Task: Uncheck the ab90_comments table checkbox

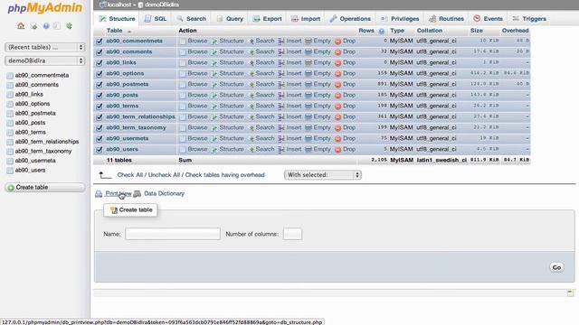Action: pyautogui.click(x=100, y=52)
